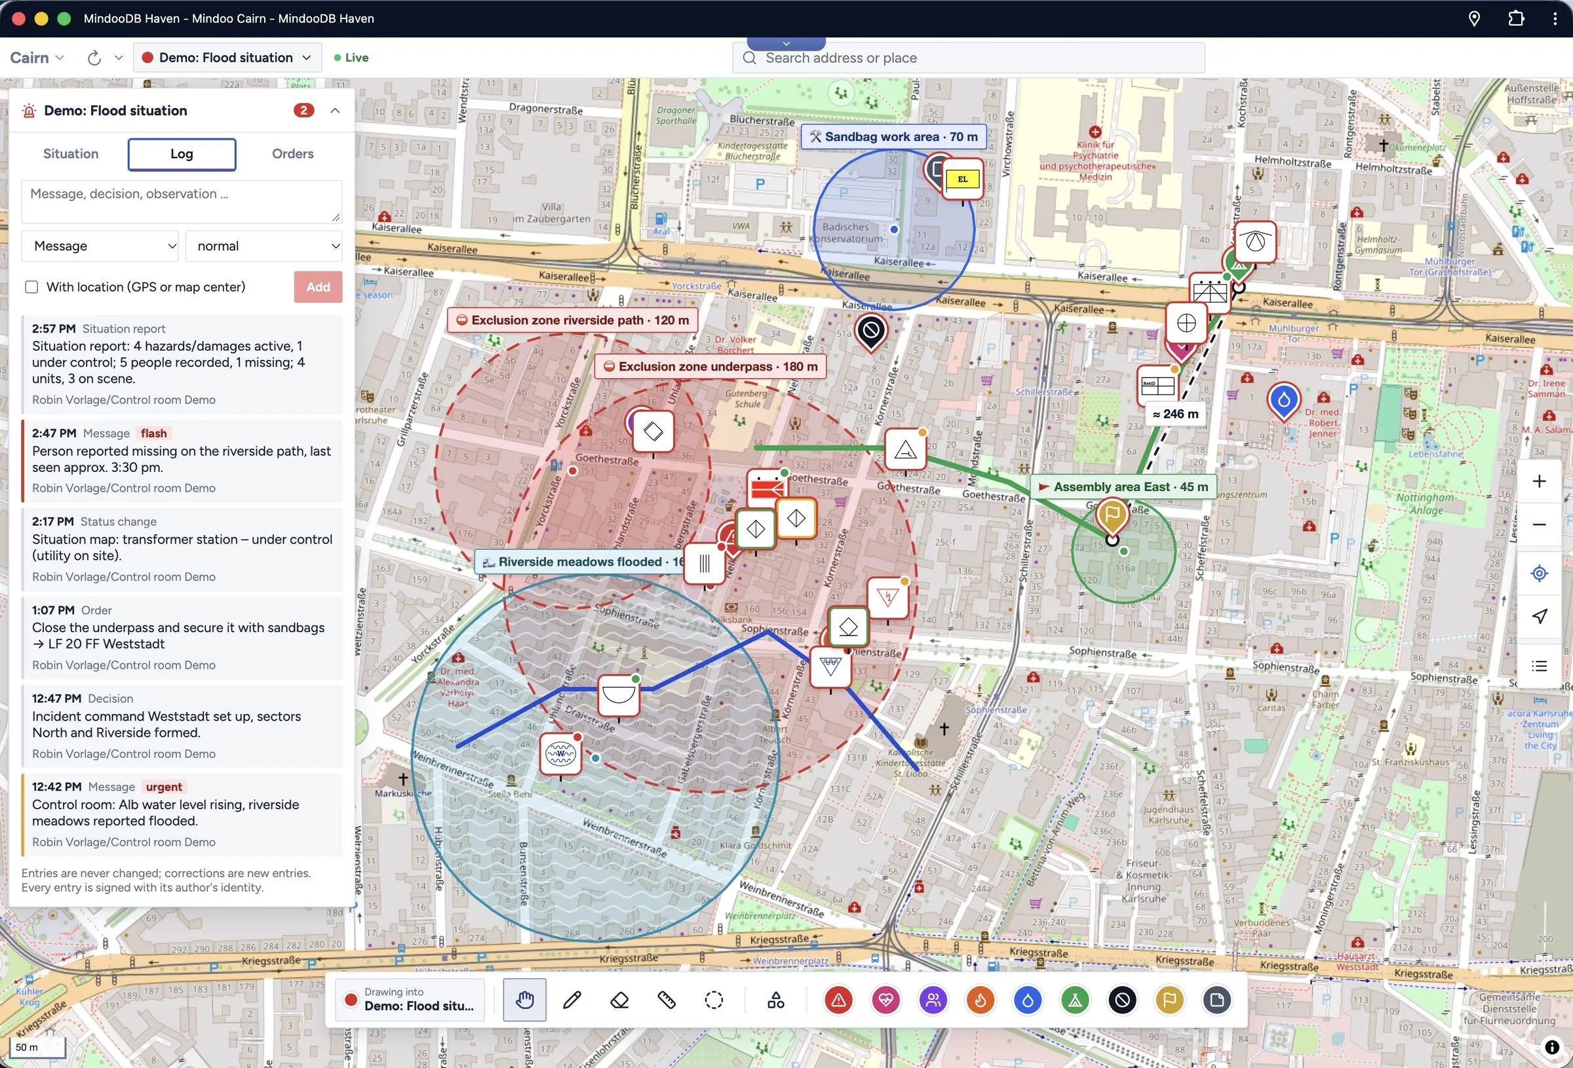The image size is (1573, 1068).
Task: Choose the grey note document marker
Action: 1217,1000
